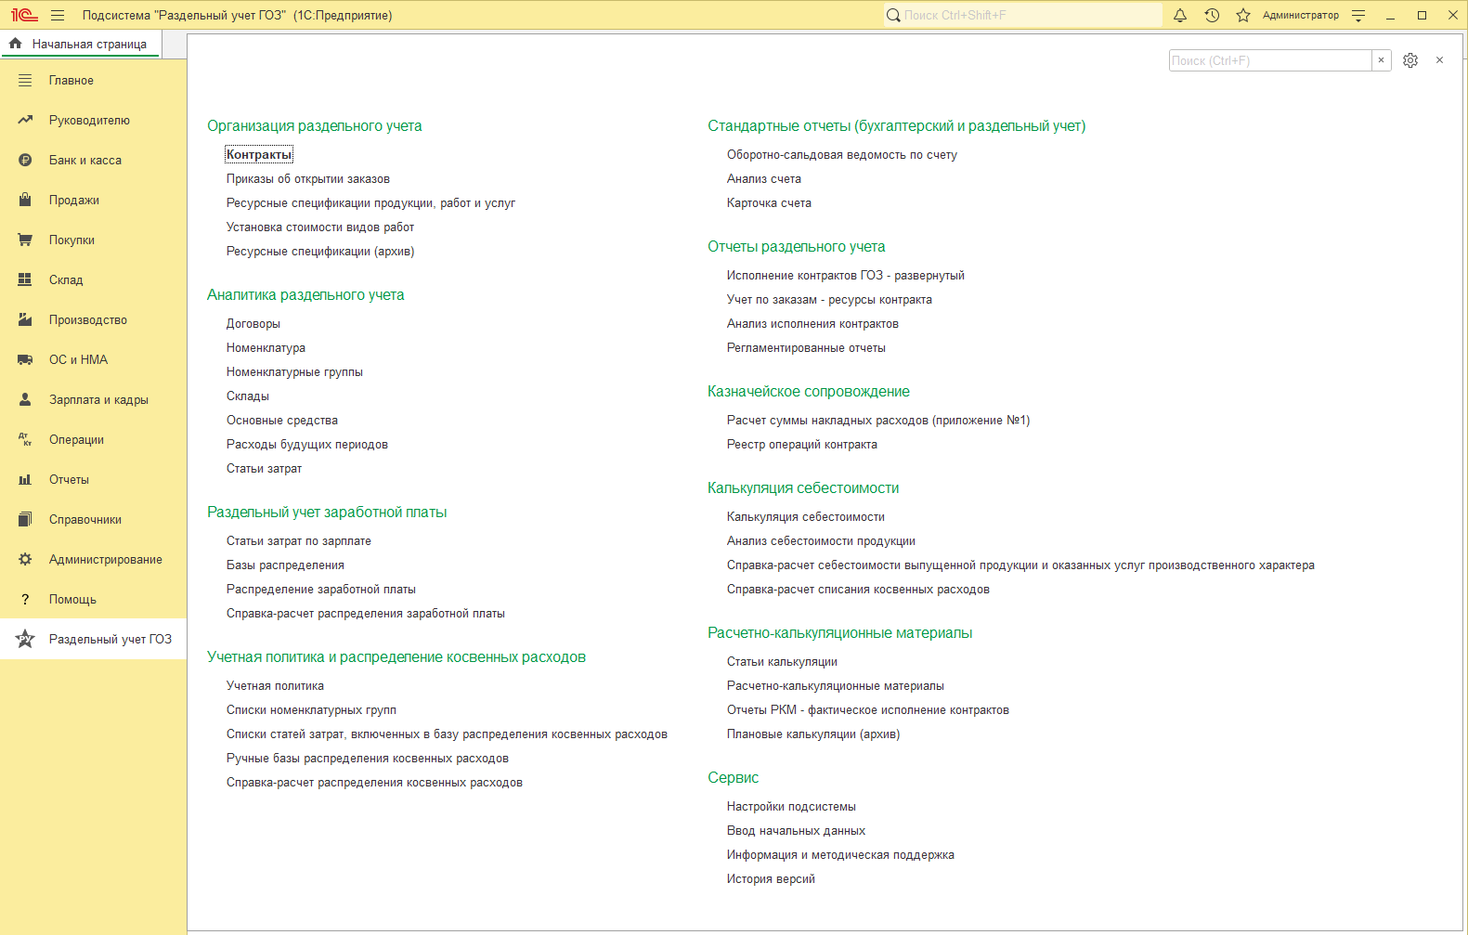Go to the Зарплата и кадры section
This screenshot has height=935, width=1468.
[x=98, y=400]
